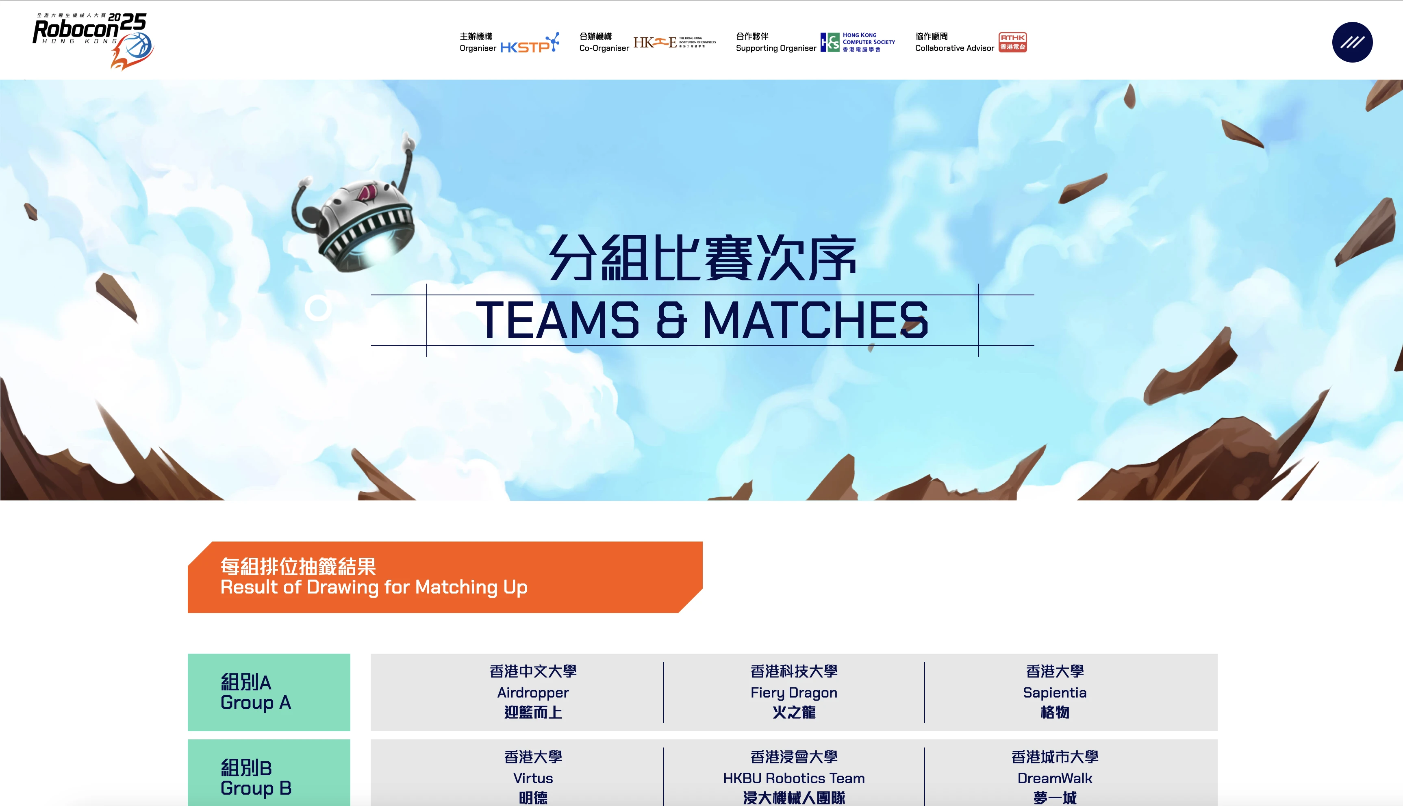Select the DreamWalk team cell
The height and width of the screenshot is (806, 1403).
pos(1054,777)
